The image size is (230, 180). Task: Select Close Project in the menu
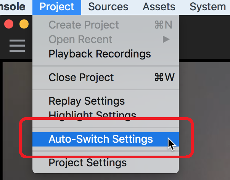[x=106, y=77]
